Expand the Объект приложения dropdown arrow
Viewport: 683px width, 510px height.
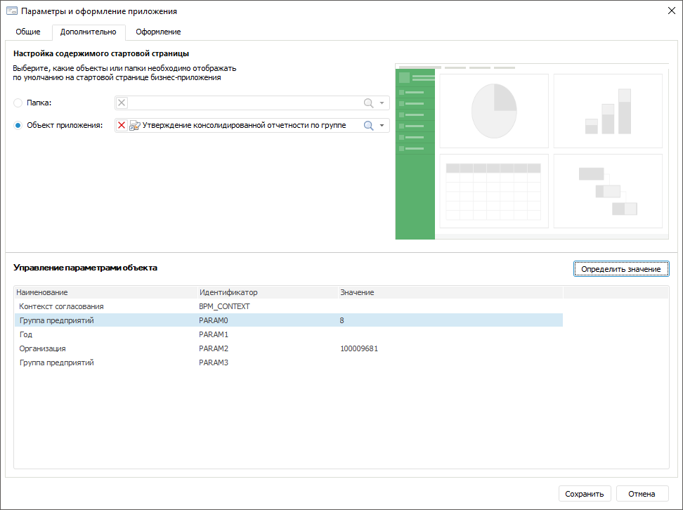(x=382, y=126)
